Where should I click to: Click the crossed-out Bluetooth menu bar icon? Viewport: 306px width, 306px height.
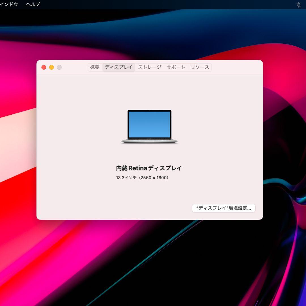click(298, 5)
